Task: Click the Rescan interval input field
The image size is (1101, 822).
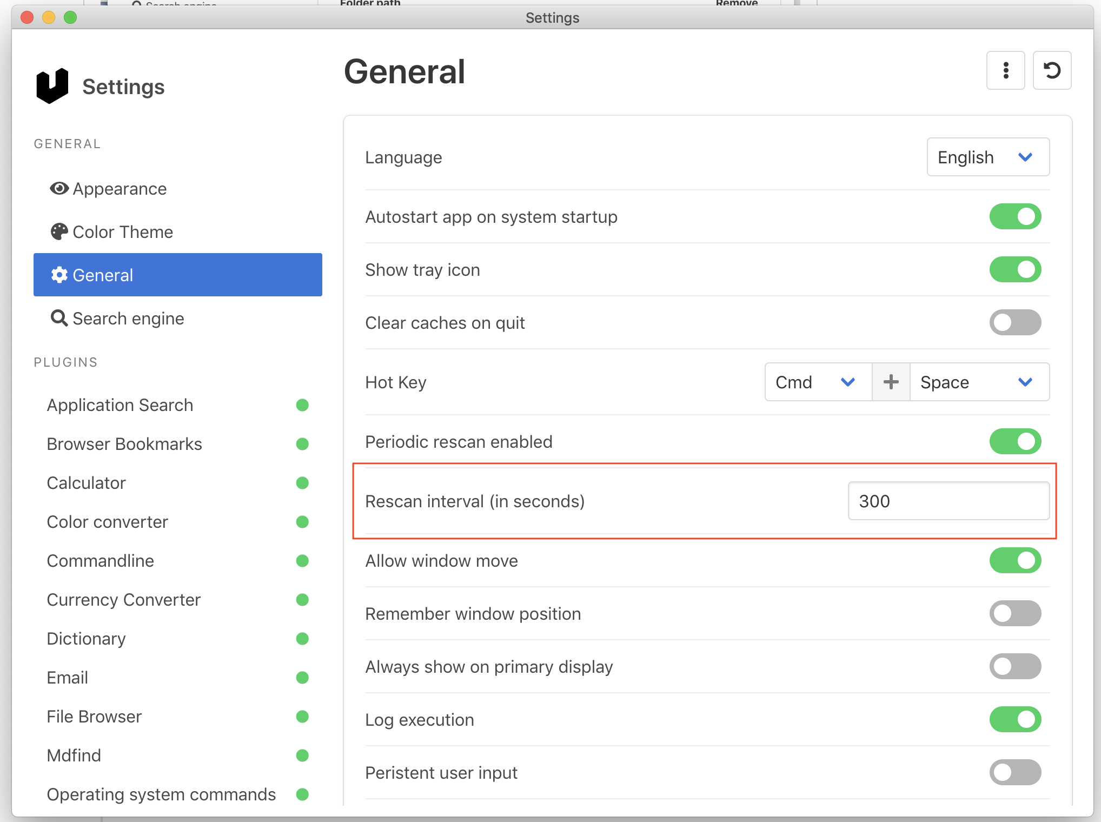Action: coord(948,501)
